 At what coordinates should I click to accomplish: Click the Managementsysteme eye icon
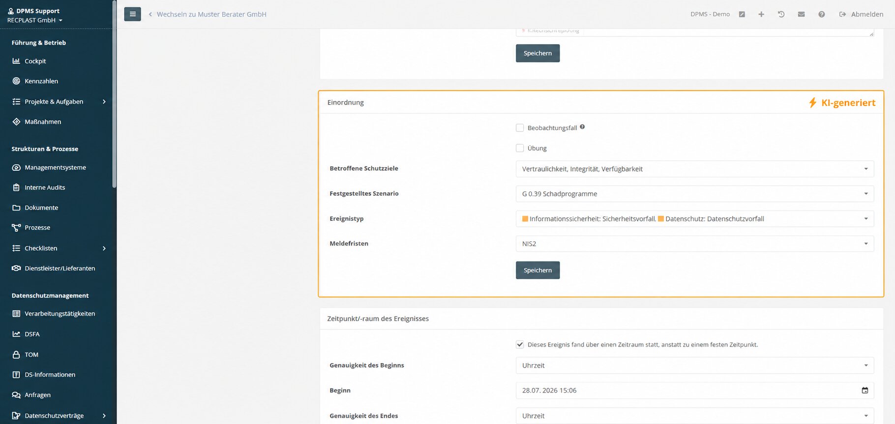[16, 167]
